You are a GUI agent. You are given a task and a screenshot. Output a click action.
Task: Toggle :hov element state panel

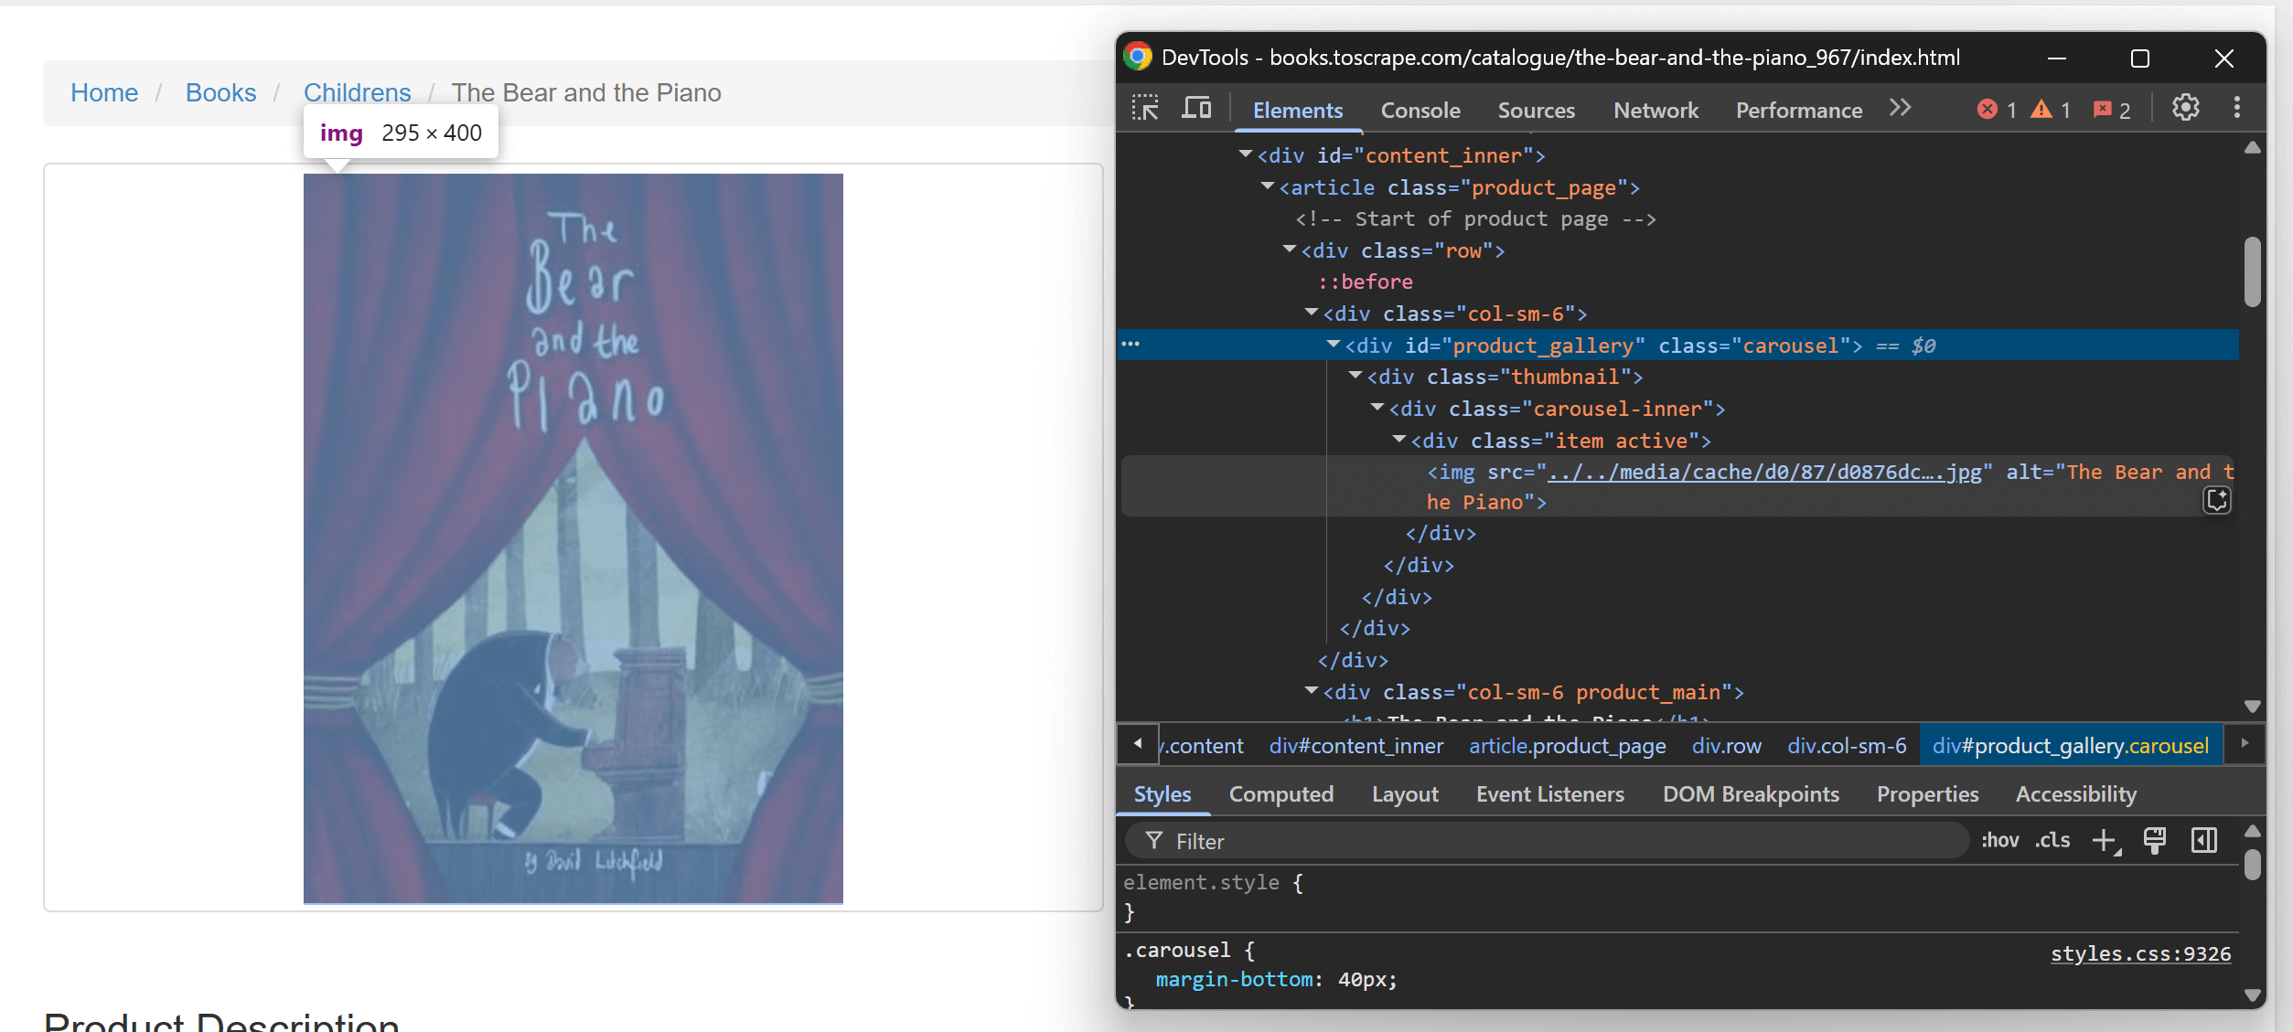[2000, 840]
